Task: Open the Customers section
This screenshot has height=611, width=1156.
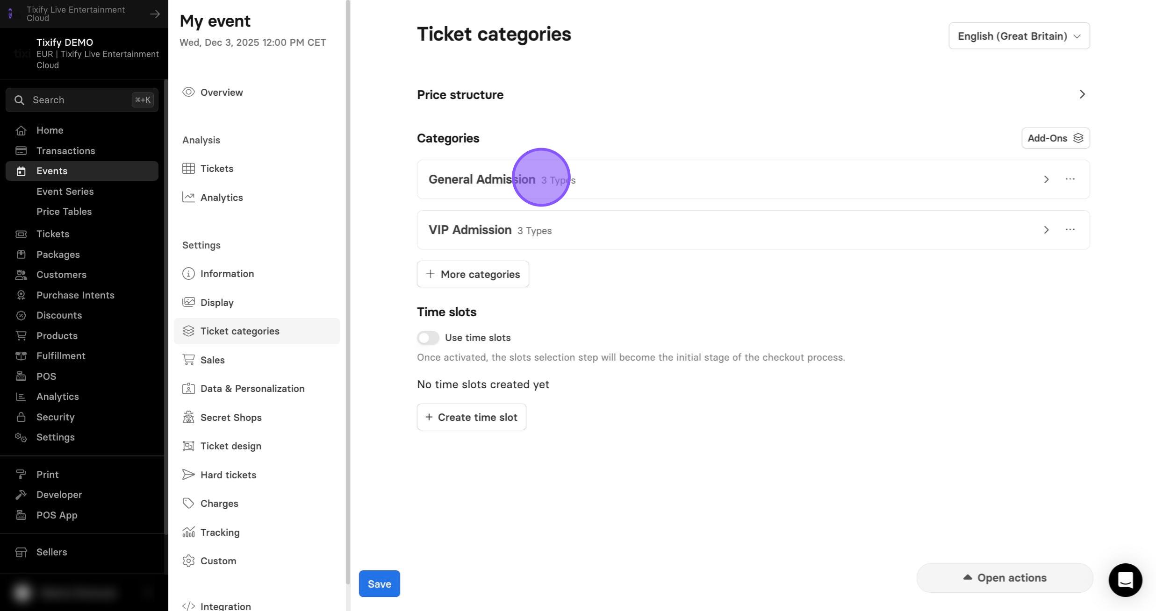Action: 82,275
